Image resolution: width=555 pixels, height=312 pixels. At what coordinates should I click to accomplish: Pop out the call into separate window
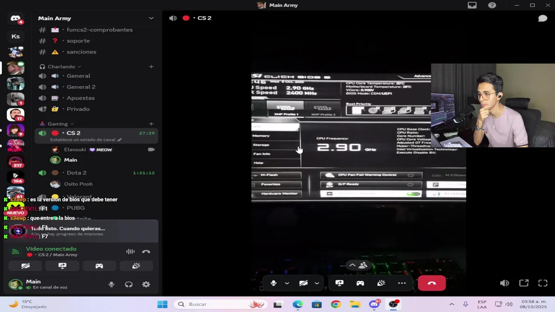point(524,283)
